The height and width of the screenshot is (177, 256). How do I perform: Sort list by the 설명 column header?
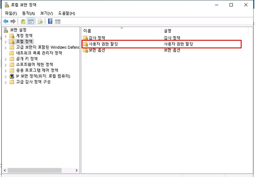205,31
